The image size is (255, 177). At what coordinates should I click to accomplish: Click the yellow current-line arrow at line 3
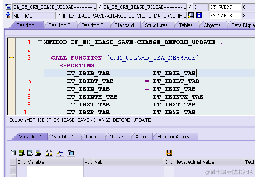[x=11, y=57]
